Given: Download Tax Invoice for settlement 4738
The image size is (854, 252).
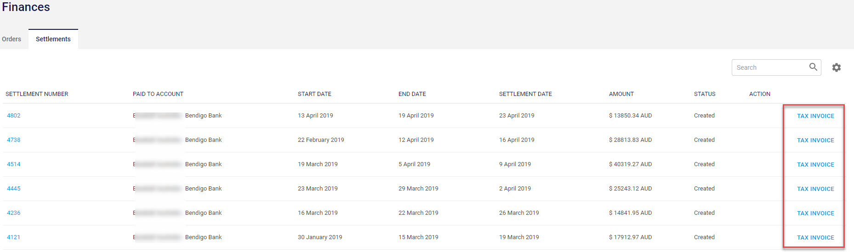Looking at the screenshot, I should [x=815, y=140].
